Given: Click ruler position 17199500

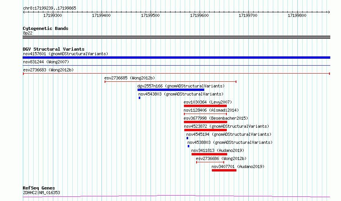Looking at the screenshot, I should (x=150, y=15).
